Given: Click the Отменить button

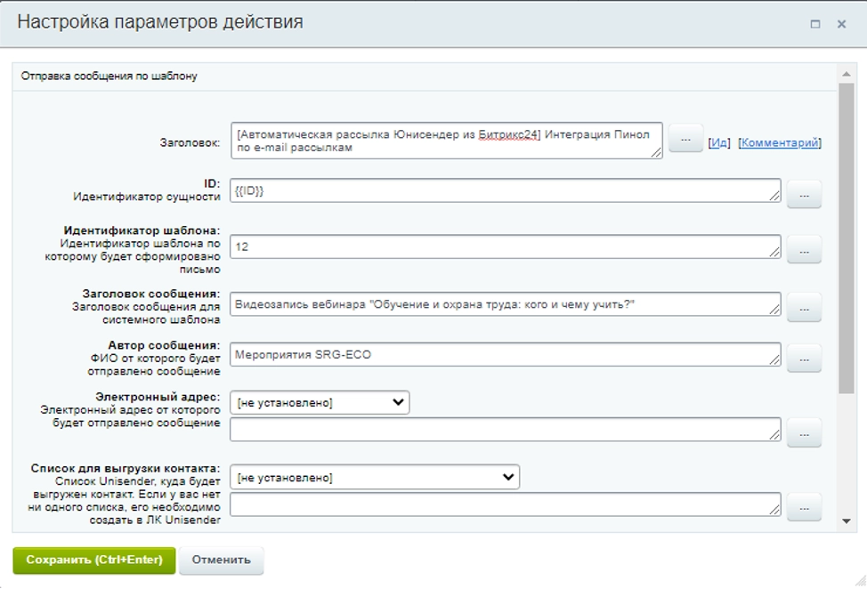Looking at the screenshot, I should click(x=222, y=560).
